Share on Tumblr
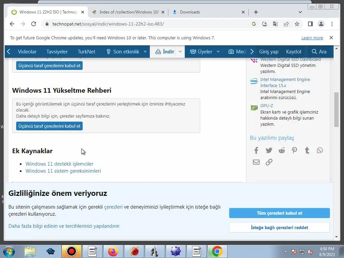The image size is (344, 258). pos(307,150)
